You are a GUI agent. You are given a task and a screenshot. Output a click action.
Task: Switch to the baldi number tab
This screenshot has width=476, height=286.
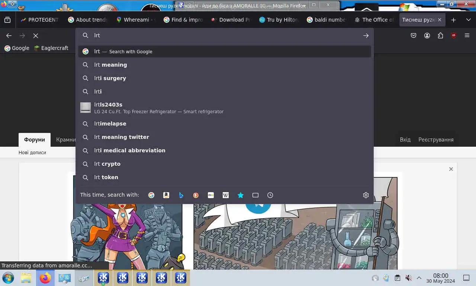(326, 20)
